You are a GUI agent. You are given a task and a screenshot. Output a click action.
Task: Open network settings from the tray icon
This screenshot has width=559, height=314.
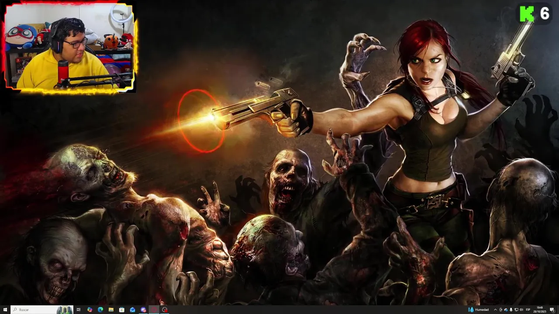pos(516,310)
